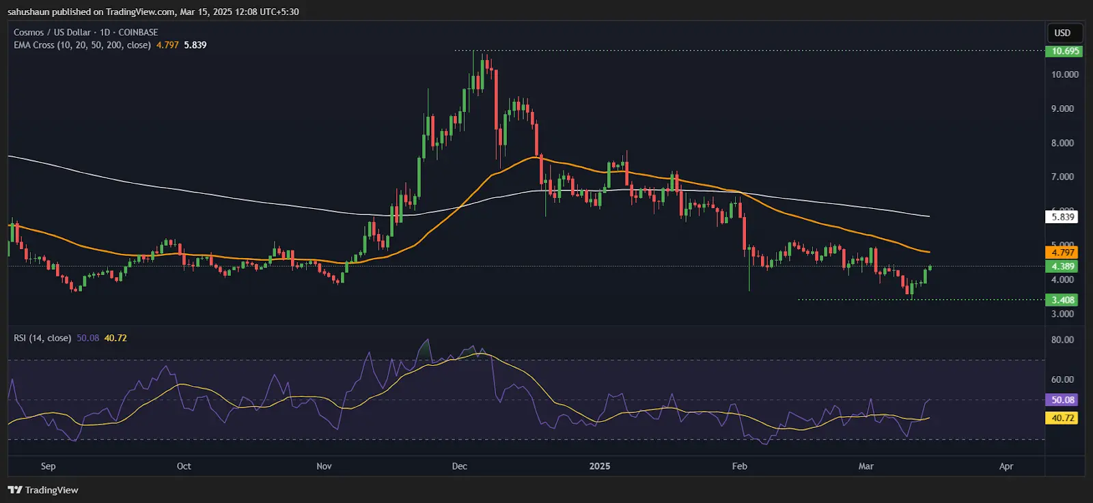The width and height of the screenshot is (1093, 503).
Task: Click the "sahushaun published on TradingView.com" header text
Action: [x=92, y=12]
